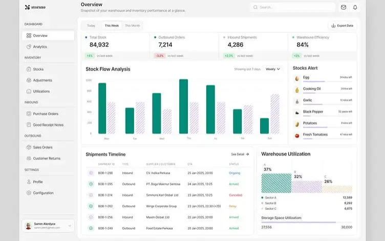Go to Stocks in the sidebar
The width and height of the screenshot is (385, 241).
pos(48,69)
